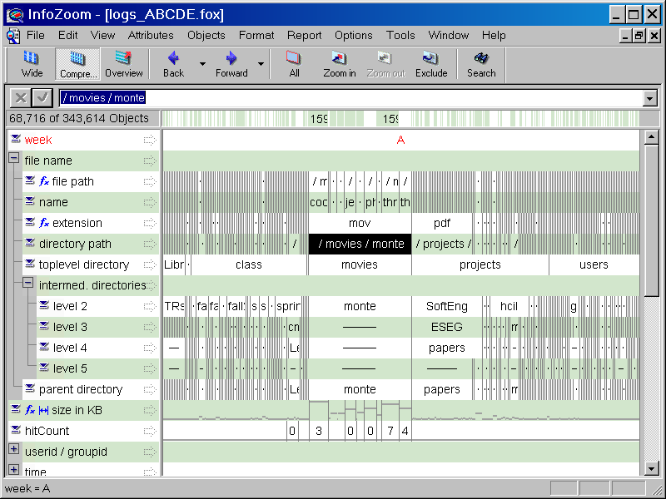Open the Overview display

coord(123,64)
